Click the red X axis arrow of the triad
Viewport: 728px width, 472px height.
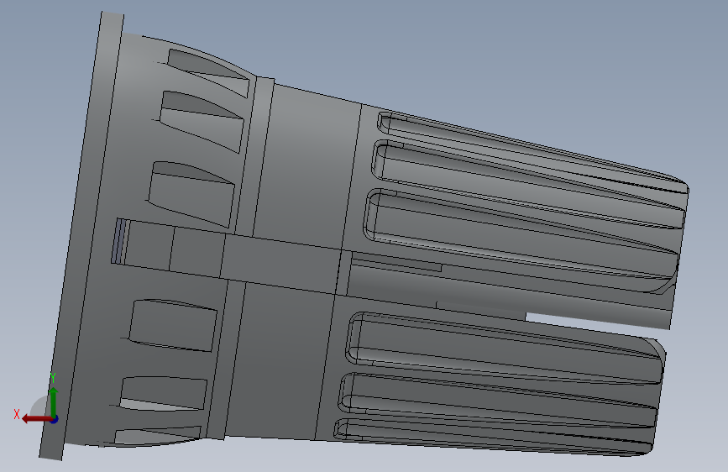(x=36, y=419)
